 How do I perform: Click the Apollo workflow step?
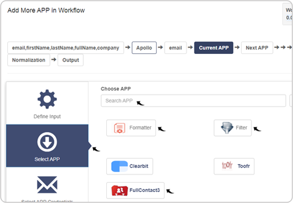144,48
